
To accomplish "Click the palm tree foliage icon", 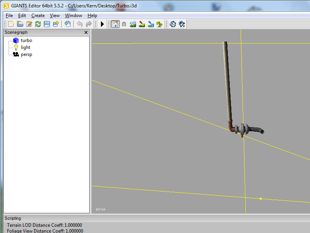I will point(160,24).
